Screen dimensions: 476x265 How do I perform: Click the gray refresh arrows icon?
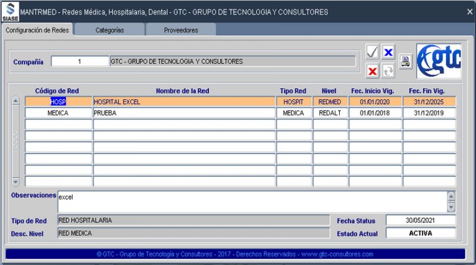[x=388, y=71]
